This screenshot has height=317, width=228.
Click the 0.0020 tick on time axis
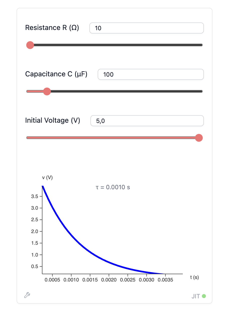point(109,280)
